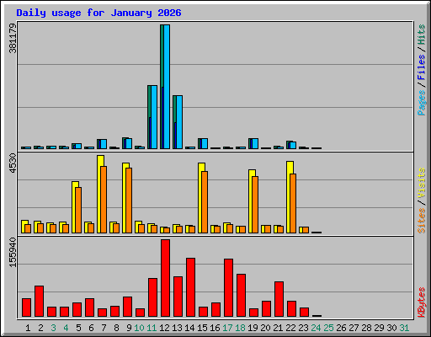The width and height of the screenshot is (431, 337).
Task: Click day 9 on the x-axis
Action: pos(129,328)
